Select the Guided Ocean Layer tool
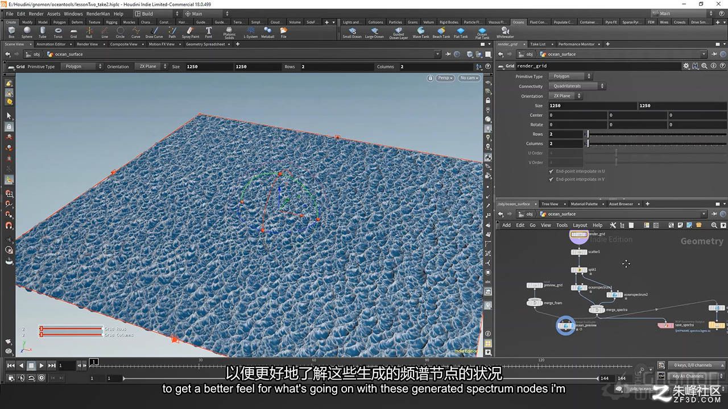This screenshot has height=409, width=728. coord(399,33)
